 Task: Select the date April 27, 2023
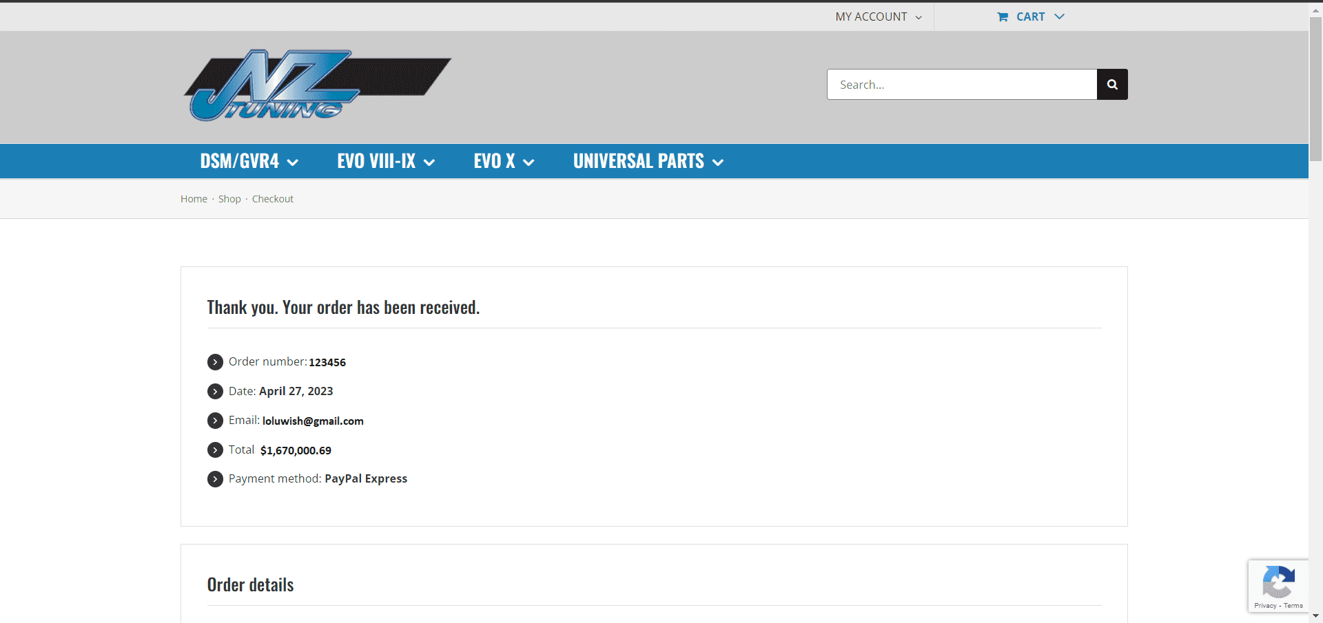(296, 391)
